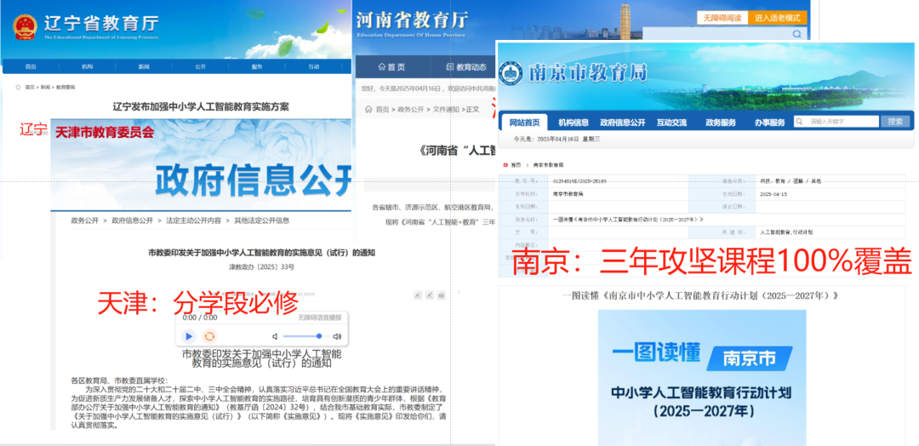Screen dimensions: 919x446
Task: Select 互动交流 on Nanjing navigation bar
Action: [671, 123]
